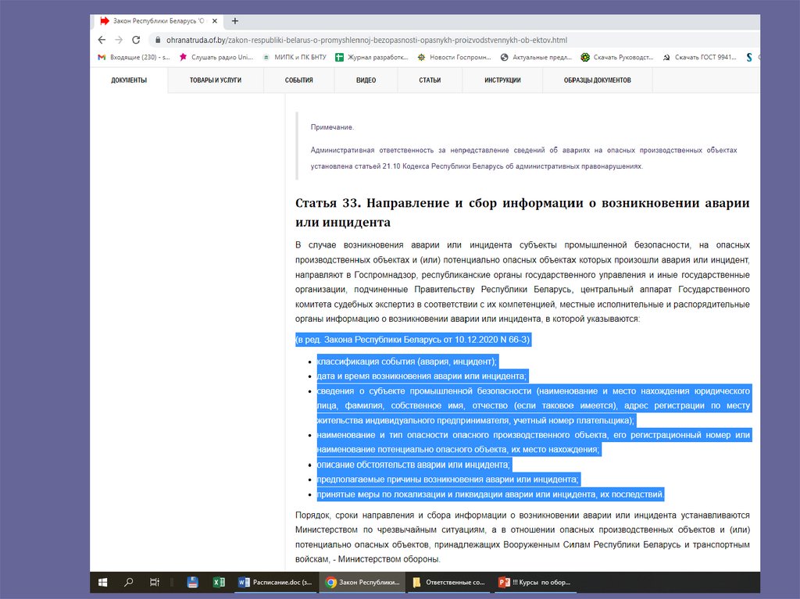Viewport: 800px width, 599px height.
Task: Reload the page with the refresh icon
Action: (x=136, y=40)
